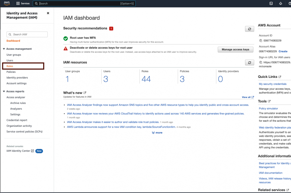Viewport: 291px width, 193px height.
Task: Close the IAM navigation panel
Action: pyautogui.click(x=48, y=13)
